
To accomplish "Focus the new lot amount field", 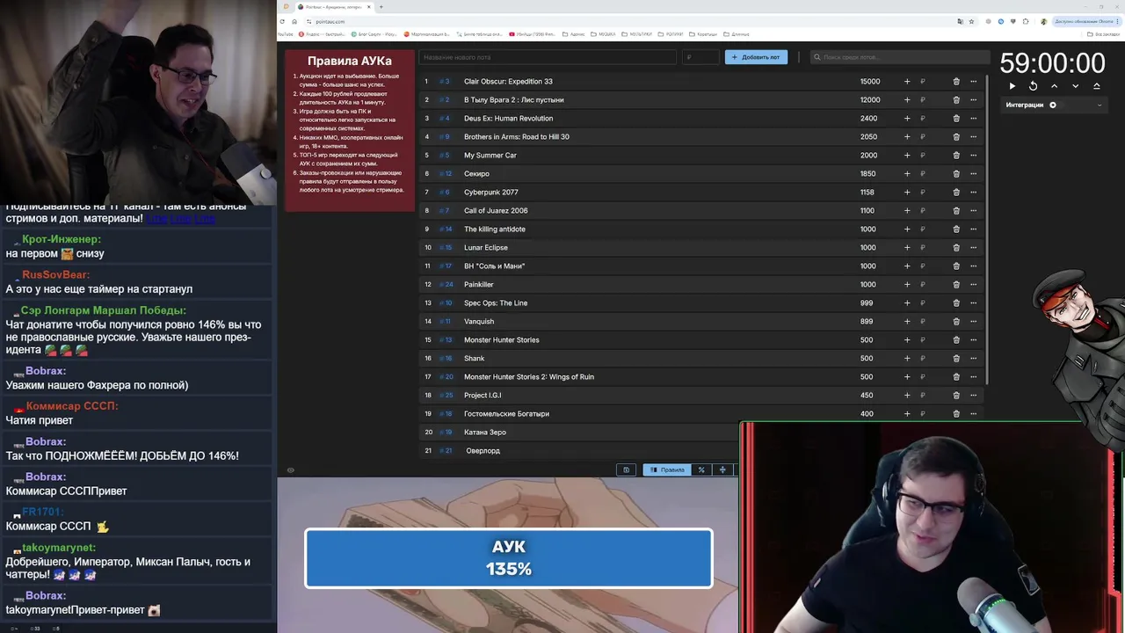I will pos(700,57).
